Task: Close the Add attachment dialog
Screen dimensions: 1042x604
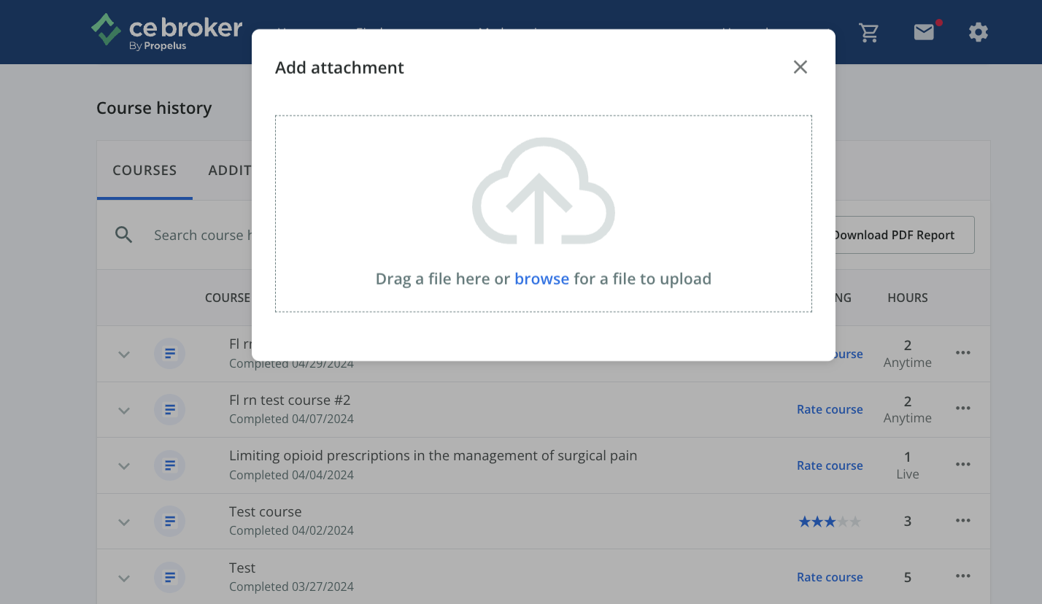Action: 800,67
